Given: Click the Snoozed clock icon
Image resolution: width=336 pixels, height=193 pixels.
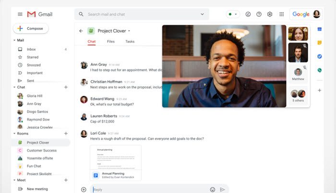Looking at the screenshot, I should click(20, 65).
